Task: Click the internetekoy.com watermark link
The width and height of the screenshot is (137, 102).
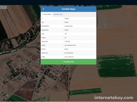Action: (114, 98)
